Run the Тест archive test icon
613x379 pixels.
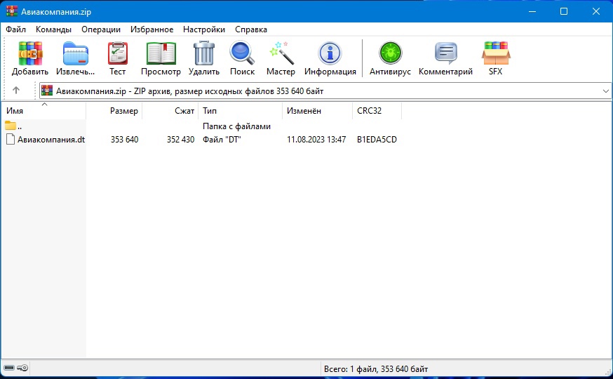click(x=117, y=54)
